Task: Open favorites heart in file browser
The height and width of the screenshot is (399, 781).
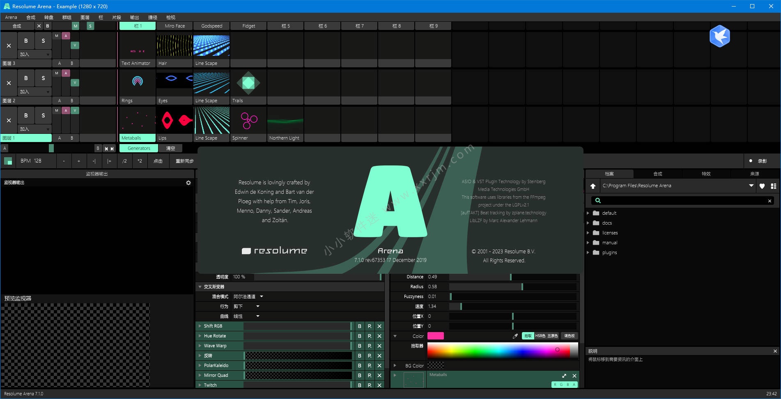Action: click(x=762, y=186)
